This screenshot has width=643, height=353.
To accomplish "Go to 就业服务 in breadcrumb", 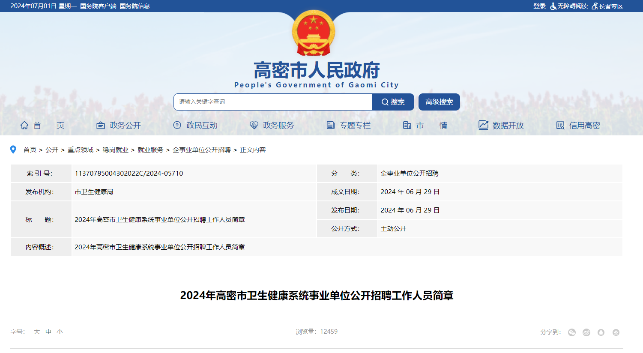I will pos(150,150).
